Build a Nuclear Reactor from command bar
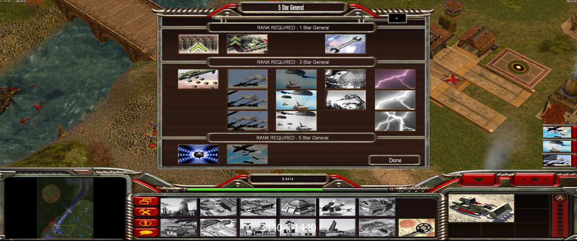 click(178, 207)
